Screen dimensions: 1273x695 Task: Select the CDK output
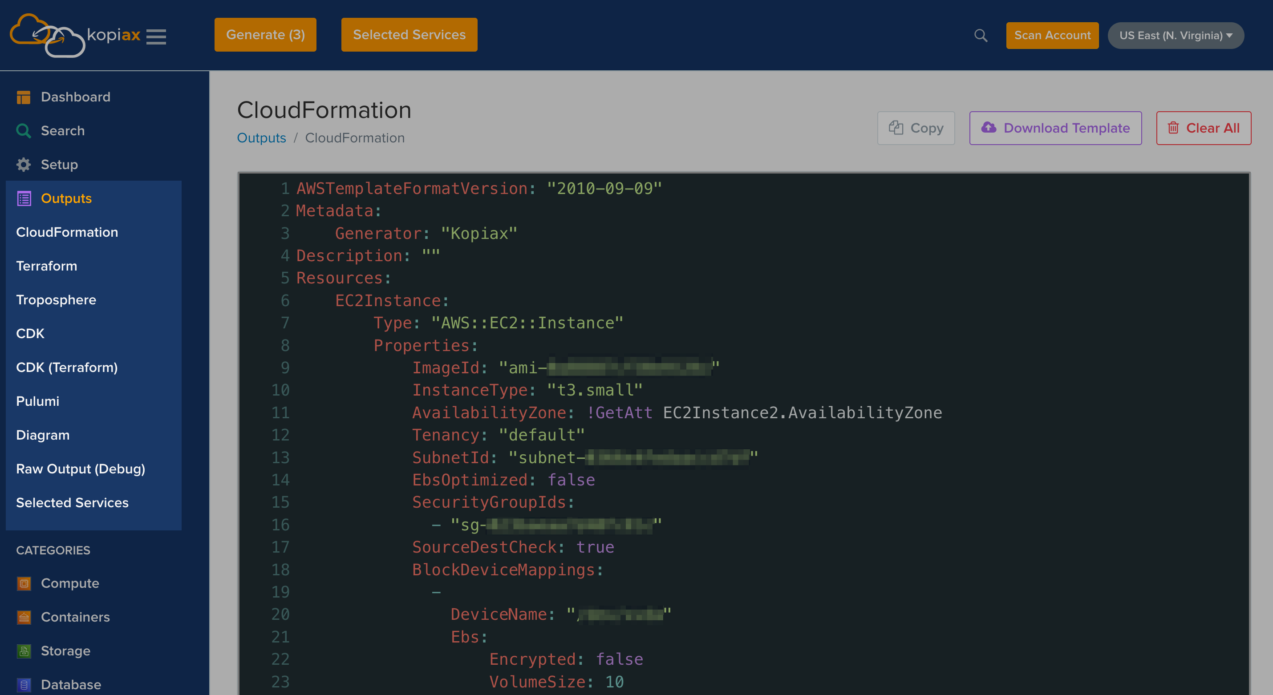click(30, 334)
